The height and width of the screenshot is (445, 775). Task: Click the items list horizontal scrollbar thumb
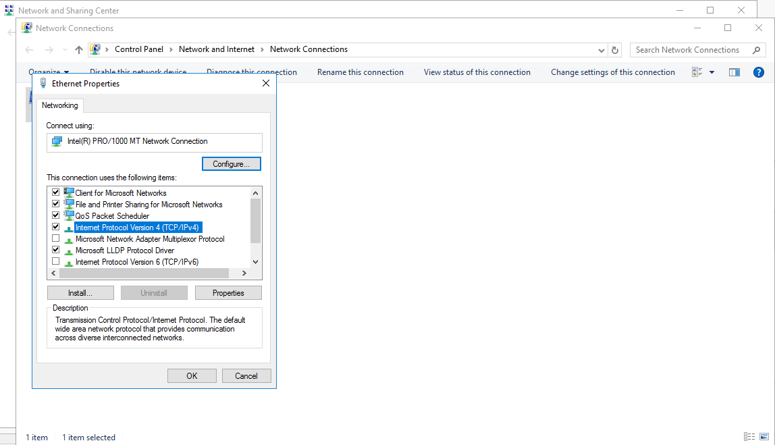click(144, 273)
